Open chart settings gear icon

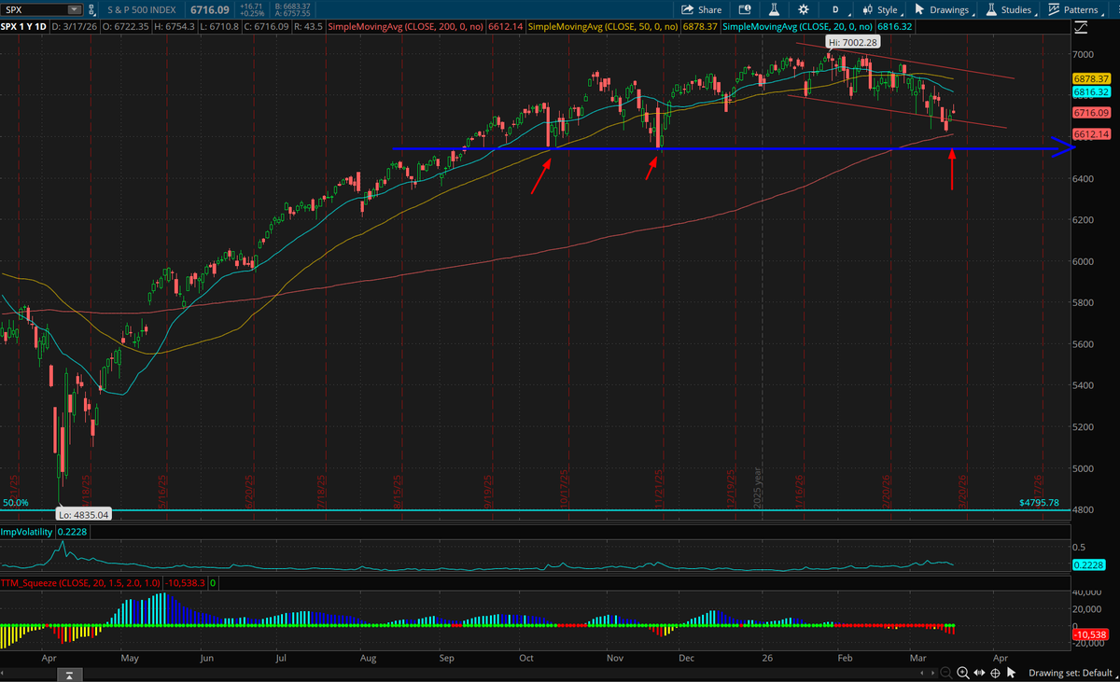click(803, 10)
